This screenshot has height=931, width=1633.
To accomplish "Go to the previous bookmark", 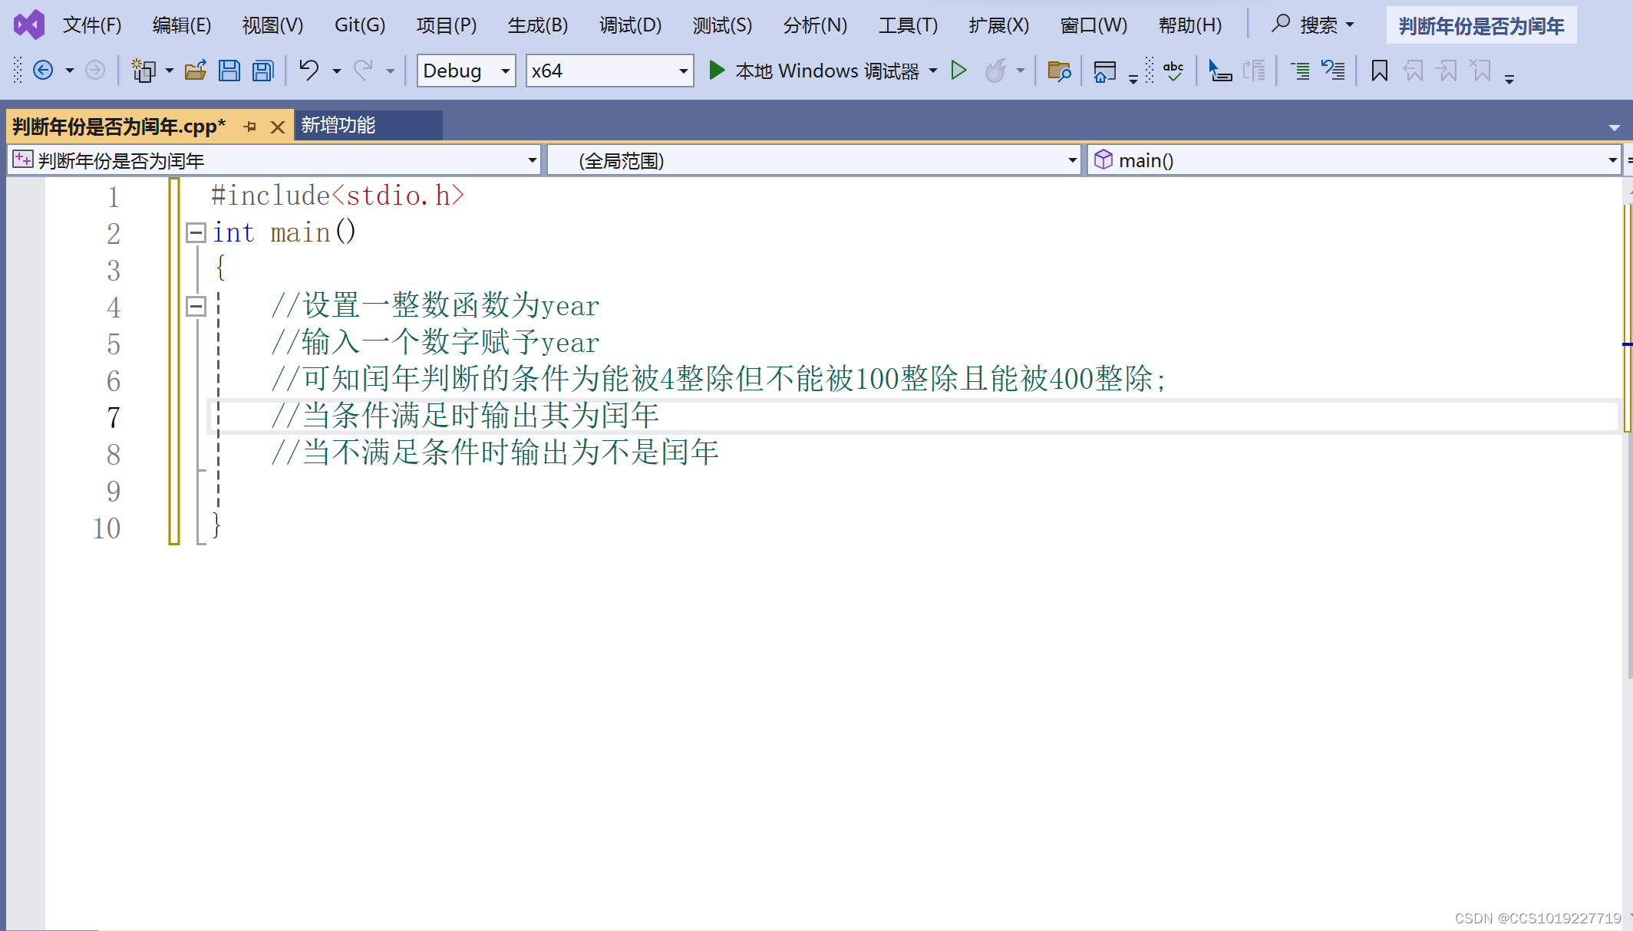I will click(1413, 71).
